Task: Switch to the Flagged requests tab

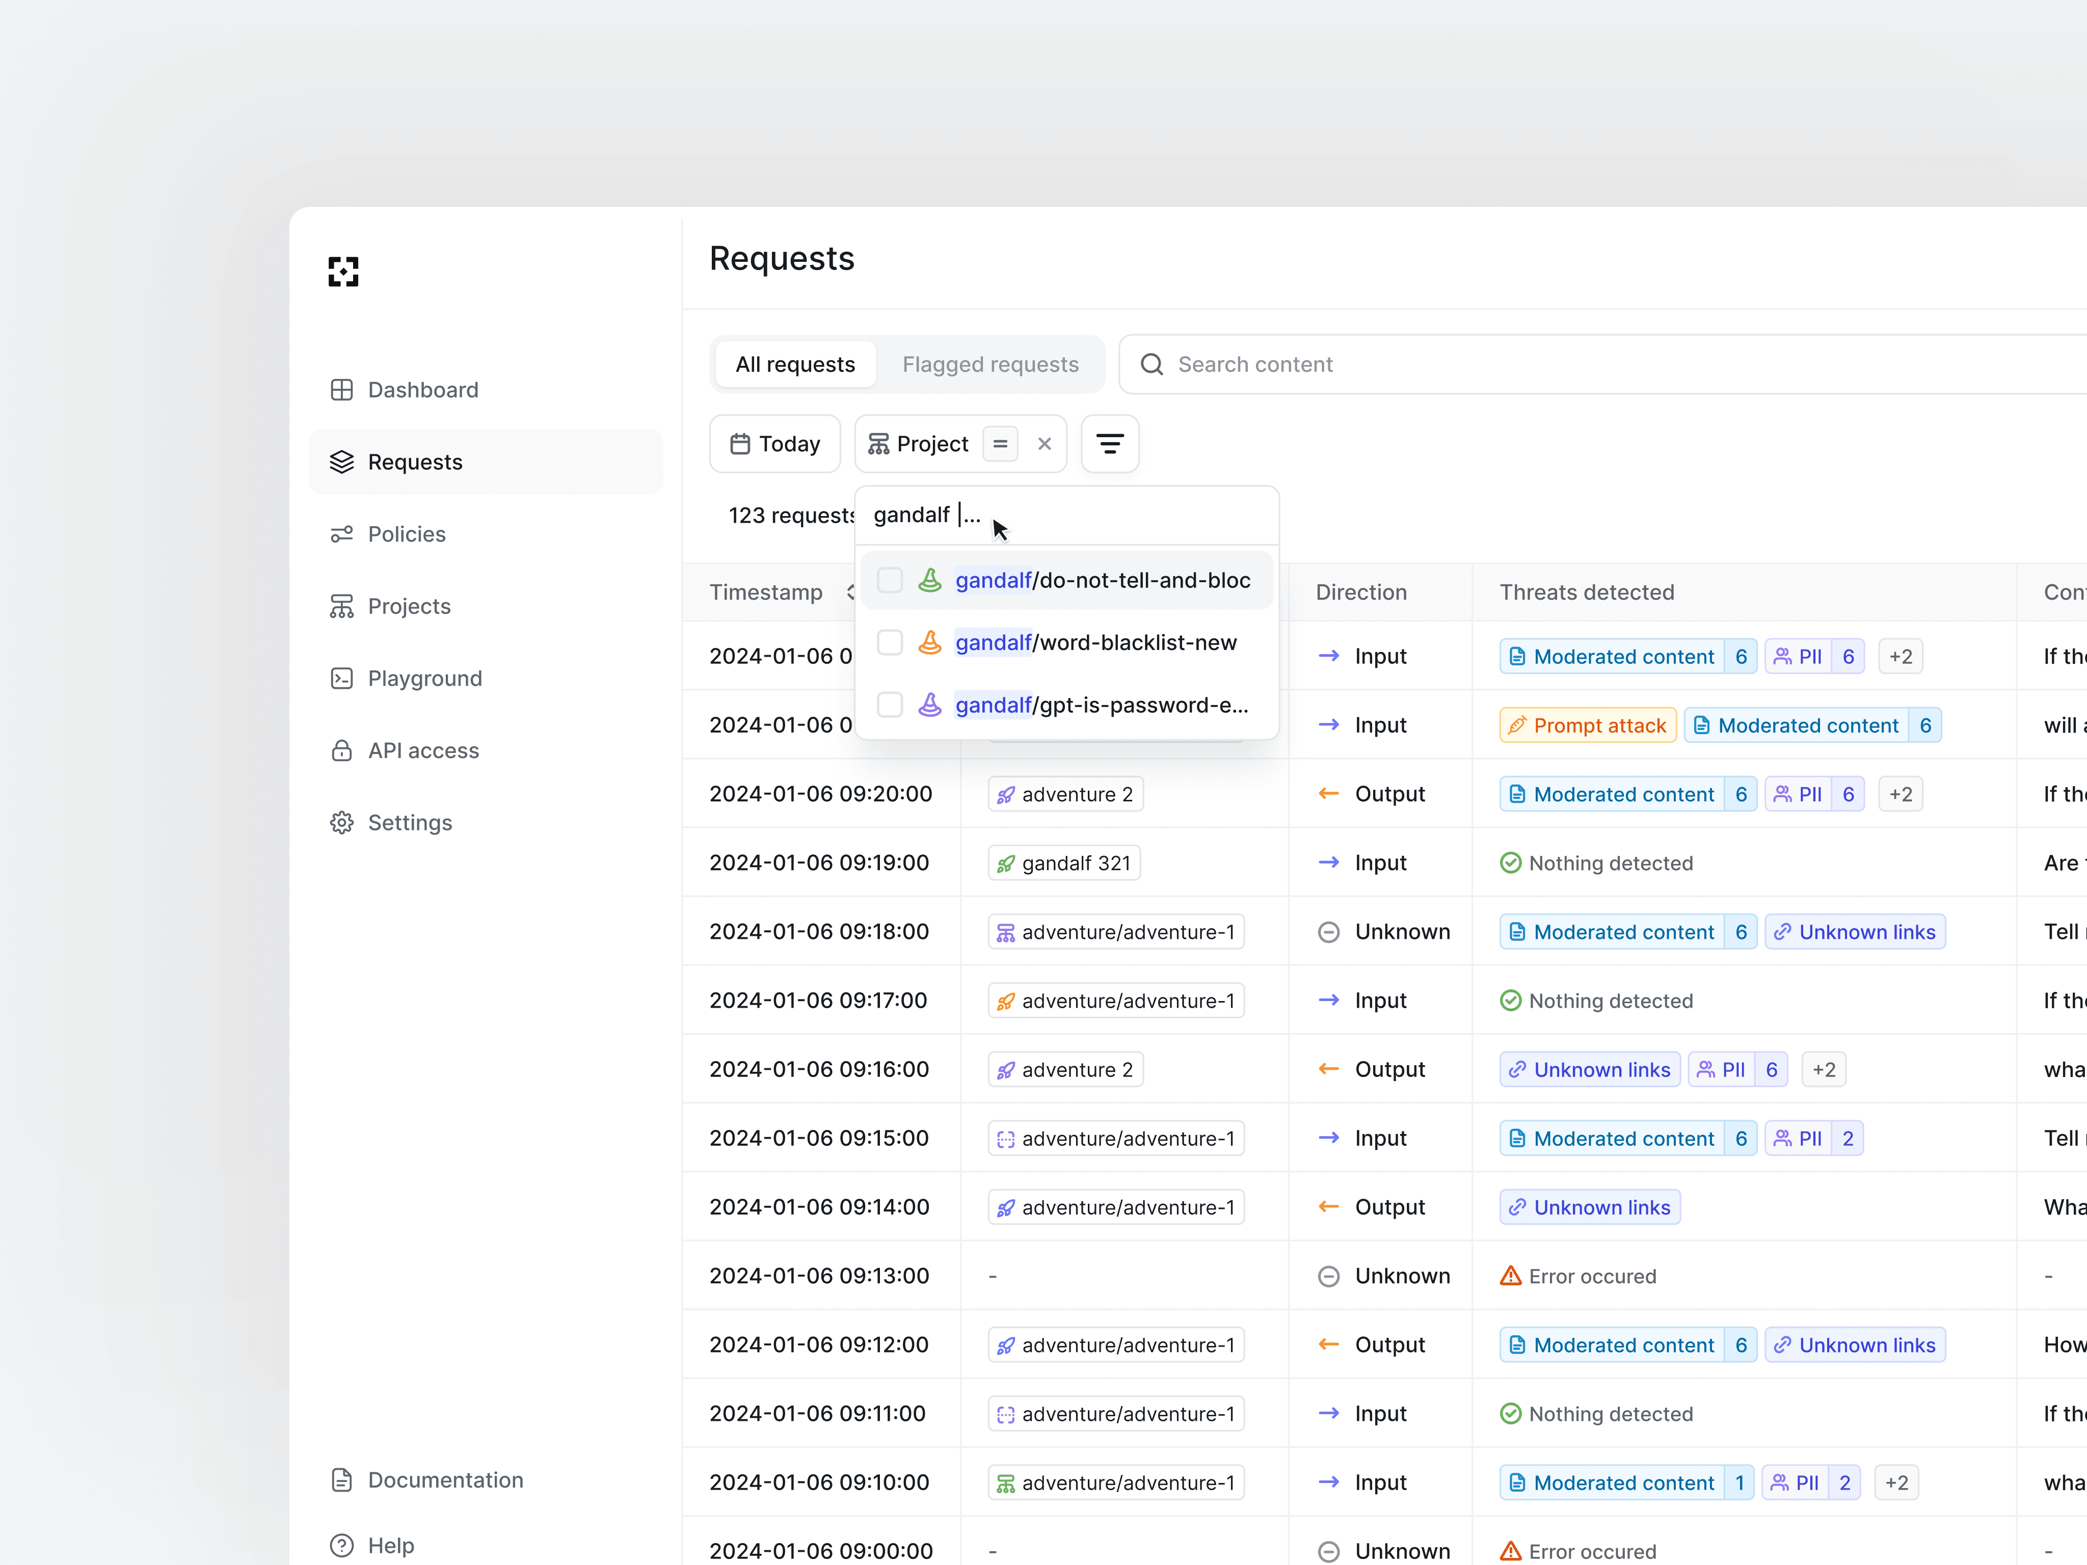Action: [x=989, y=364]
